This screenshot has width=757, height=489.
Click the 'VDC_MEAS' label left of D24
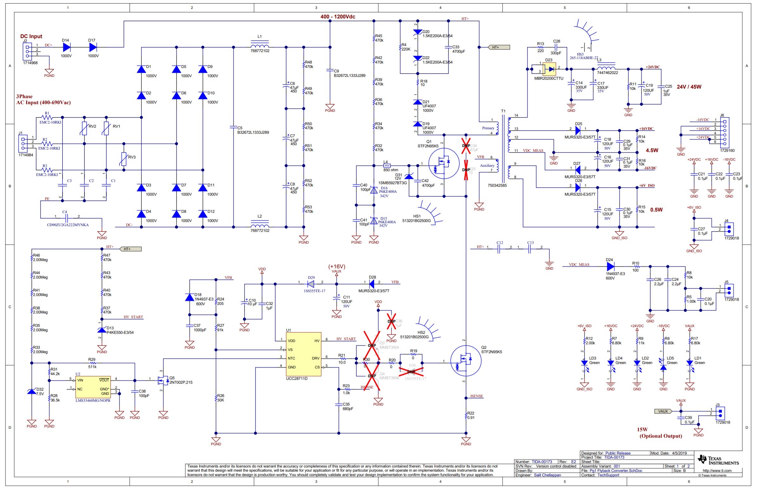579,265
